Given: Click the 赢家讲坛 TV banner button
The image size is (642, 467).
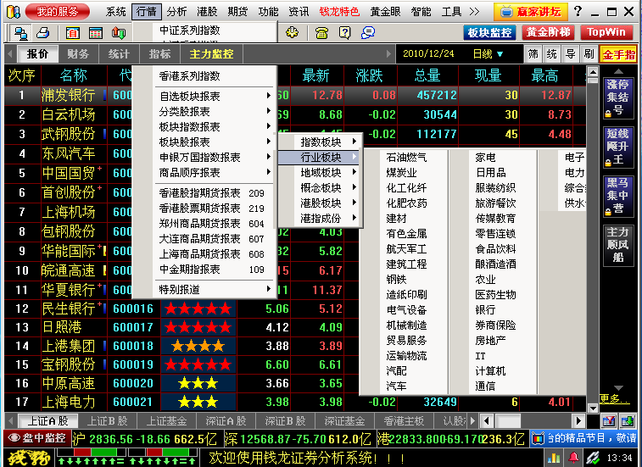Looking at the screenshot, I should [x=531, y=12].
